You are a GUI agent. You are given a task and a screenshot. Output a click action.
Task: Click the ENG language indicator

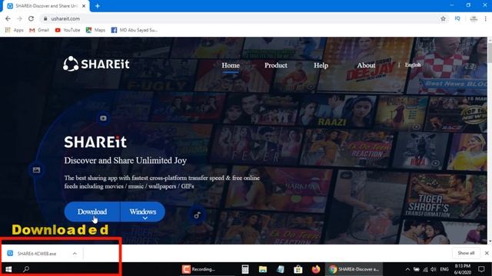click(444, 269)
